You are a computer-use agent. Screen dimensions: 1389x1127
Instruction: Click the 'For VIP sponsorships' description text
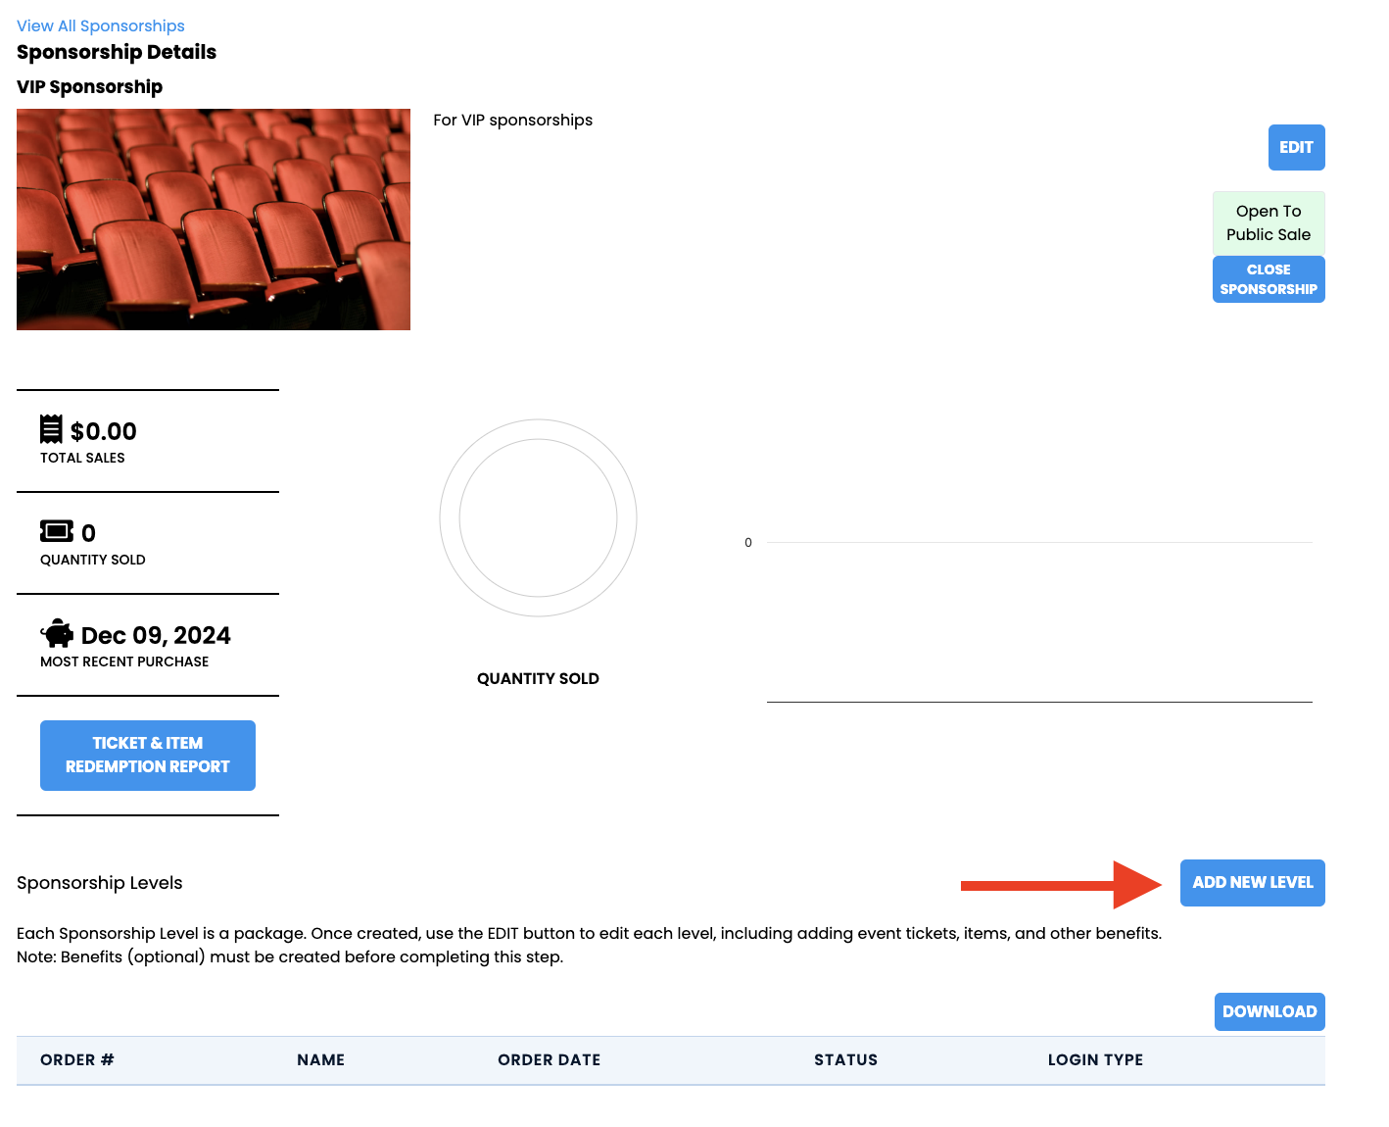click(x=513, y=120)
